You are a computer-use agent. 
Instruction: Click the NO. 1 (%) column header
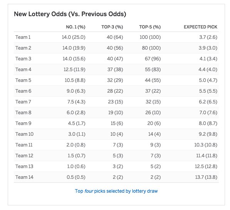tap(75, 27)
